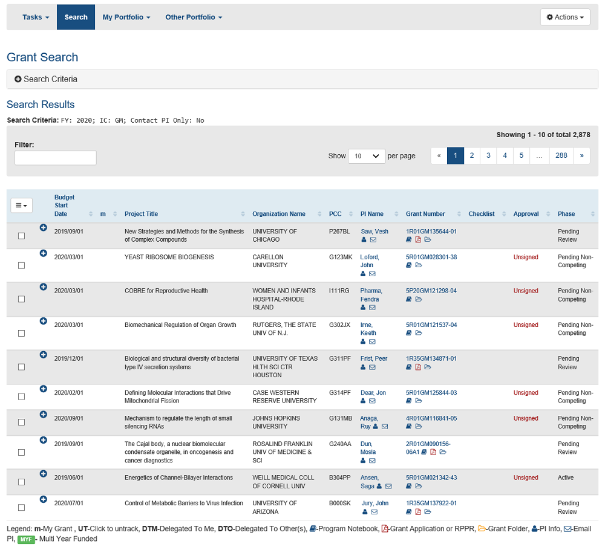Tick the checkbox for Energetics of Channel-Bilayer Interactions
This screenshot has height=547, width=605.
(x=22, y=482)
